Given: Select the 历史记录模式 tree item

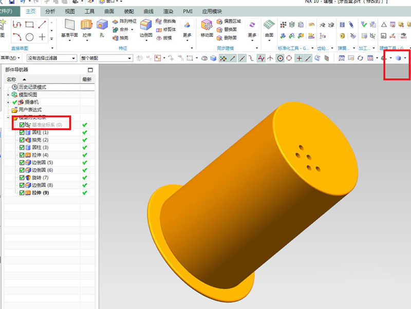Looking at the screenshot, I should pos(32,87).
